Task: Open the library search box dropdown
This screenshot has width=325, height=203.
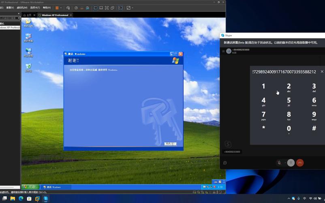Action: pos(19,18)
